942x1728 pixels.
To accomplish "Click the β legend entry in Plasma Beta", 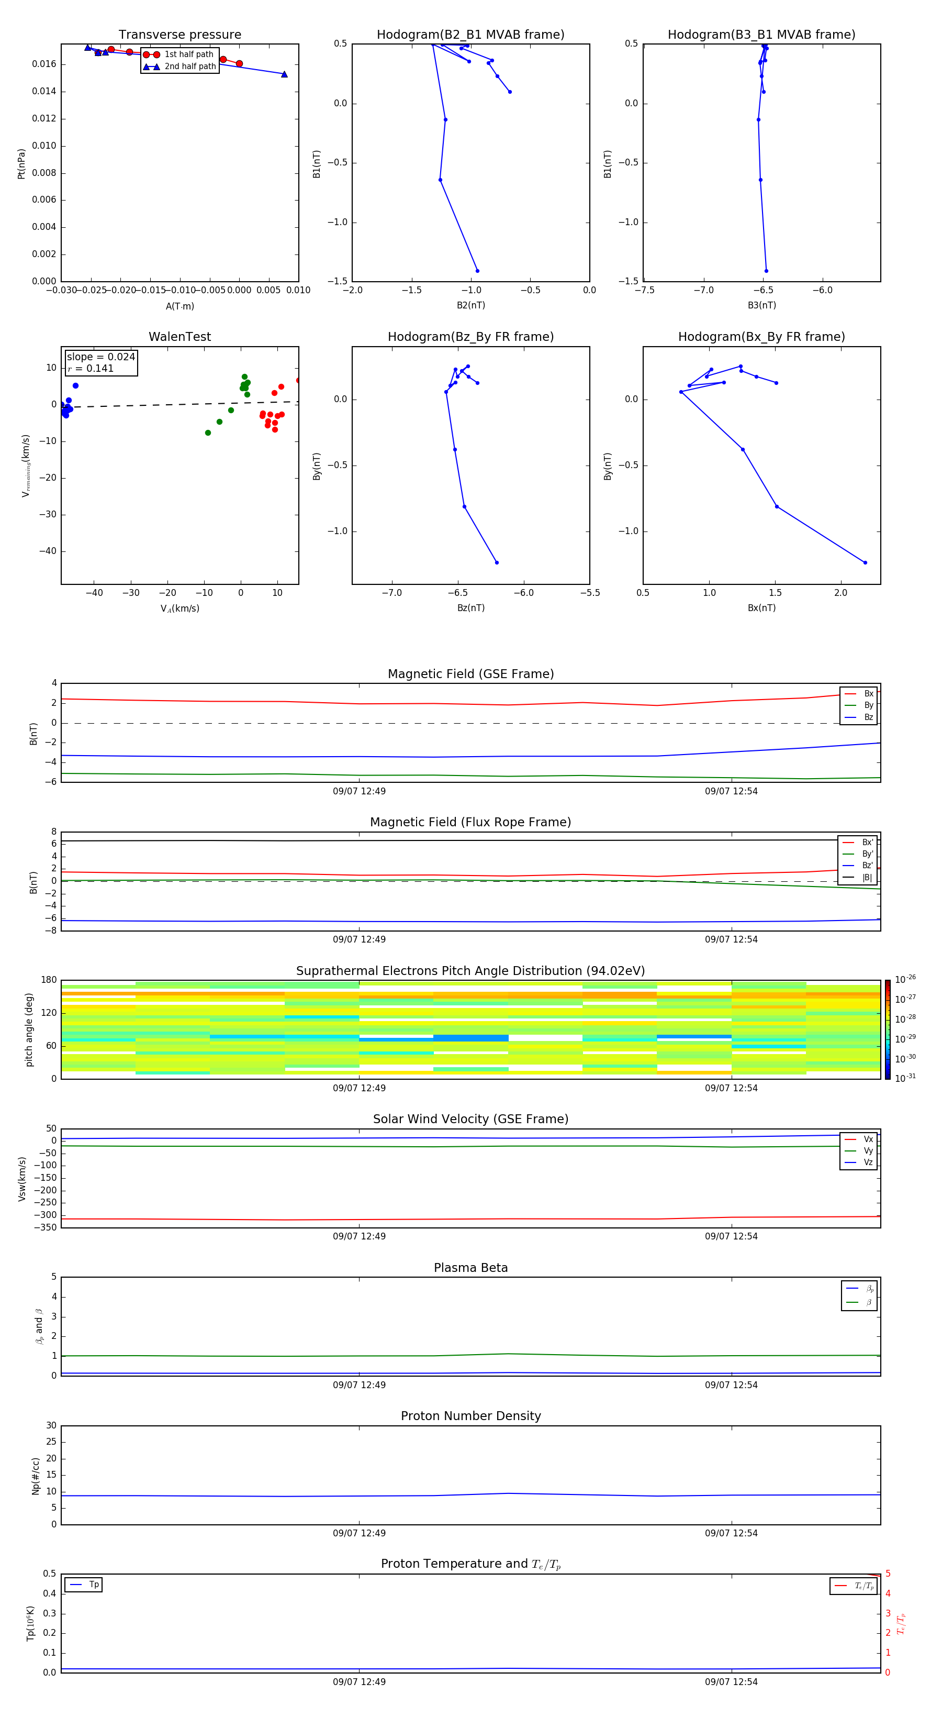I will point(859,1302).
